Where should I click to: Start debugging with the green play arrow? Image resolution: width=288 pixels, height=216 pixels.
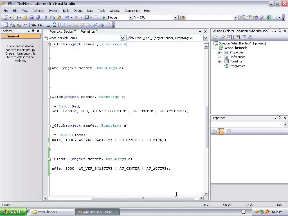click(104, 17)
